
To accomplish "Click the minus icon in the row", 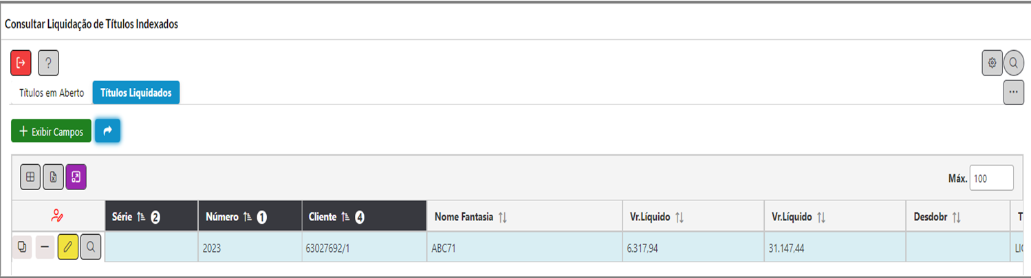I will tap(45, 246).
